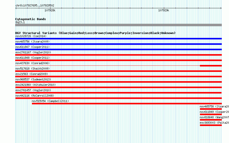Select short red bar under nsv818648
This screenshot has height=143, width=229.
pos(211,120)
